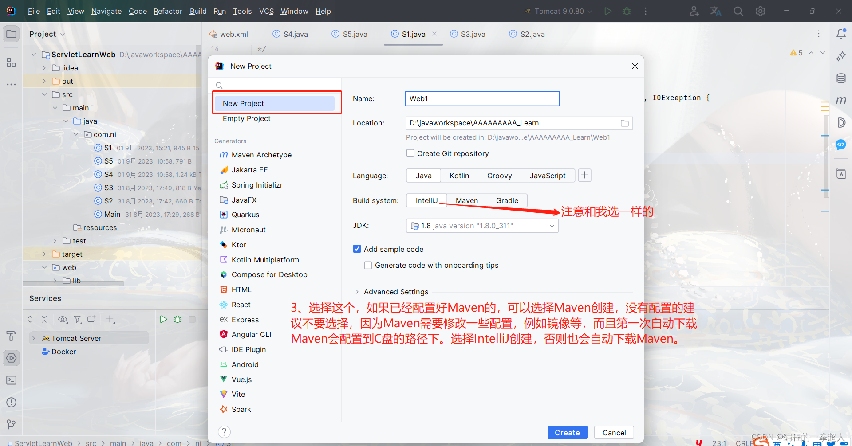Open the Navigate menu
Screen dimensions: 852x446
[106, 11]
